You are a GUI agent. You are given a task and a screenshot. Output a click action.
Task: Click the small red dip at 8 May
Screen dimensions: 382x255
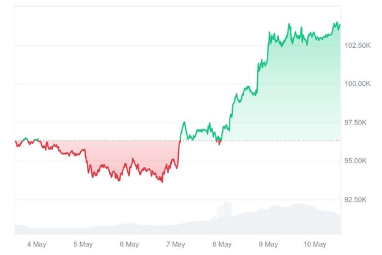pyautogui.click(x=219, y=143)
